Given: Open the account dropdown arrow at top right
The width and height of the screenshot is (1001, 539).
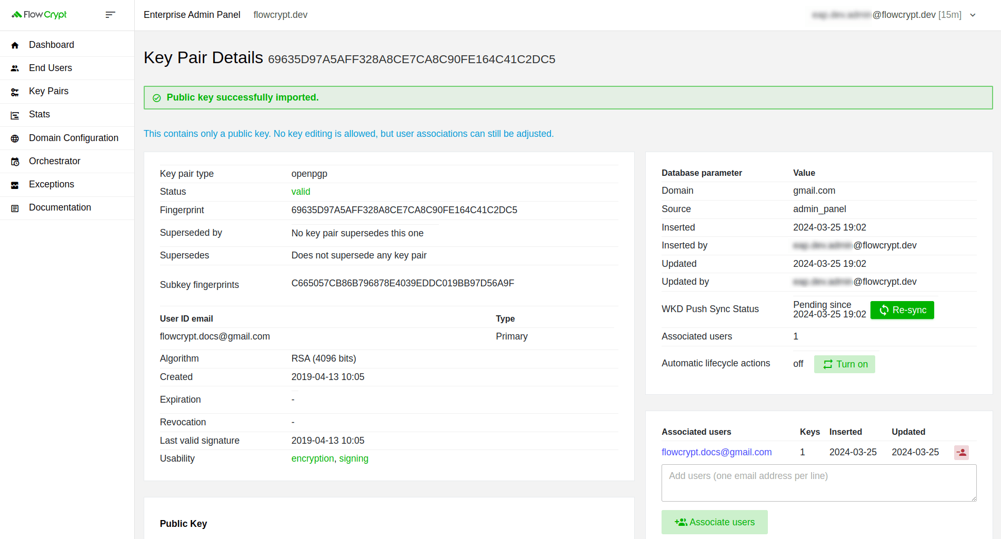Looking at the screenshot, I should (x=973, y=15).
